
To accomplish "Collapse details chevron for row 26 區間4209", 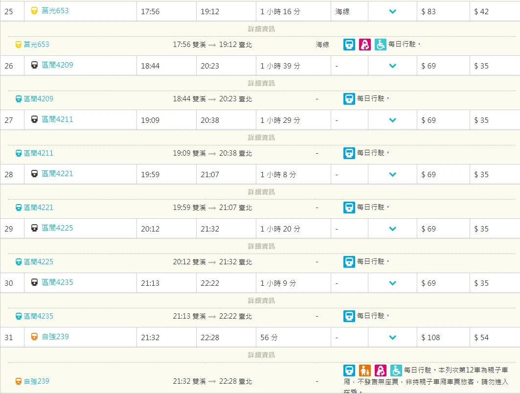I will 393,66.
